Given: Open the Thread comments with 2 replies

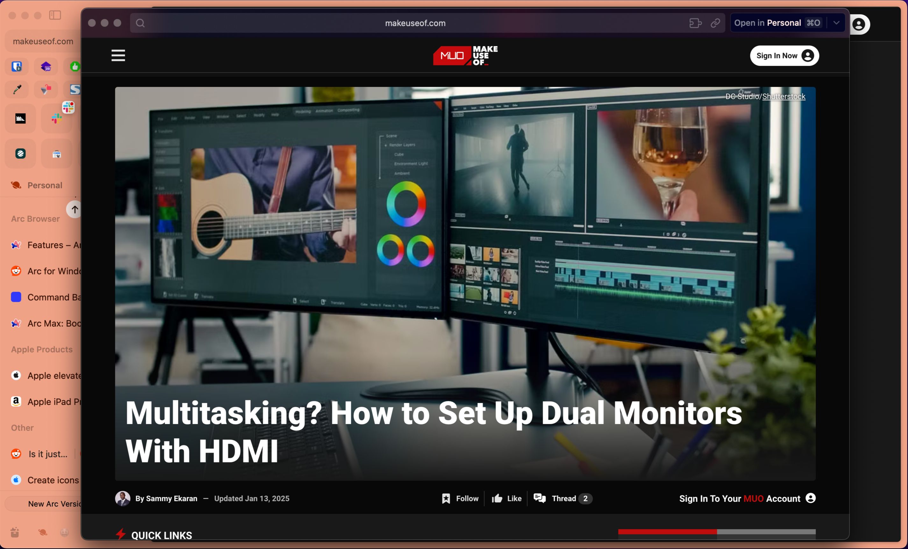Looking at the screenshot, I should coord(563,498).
